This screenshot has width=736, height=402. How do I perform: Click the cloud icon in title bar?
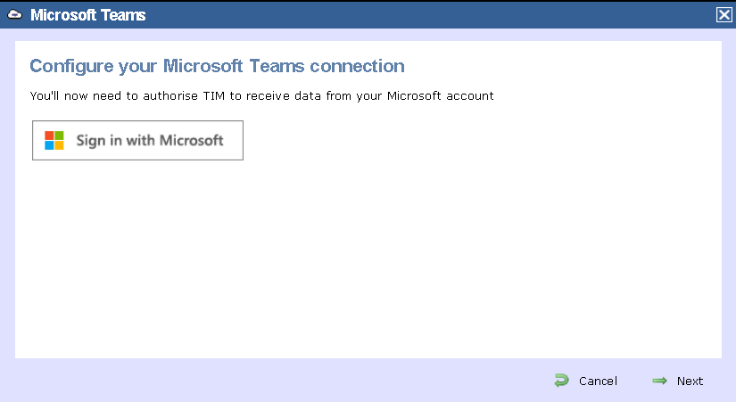[15, 14]
